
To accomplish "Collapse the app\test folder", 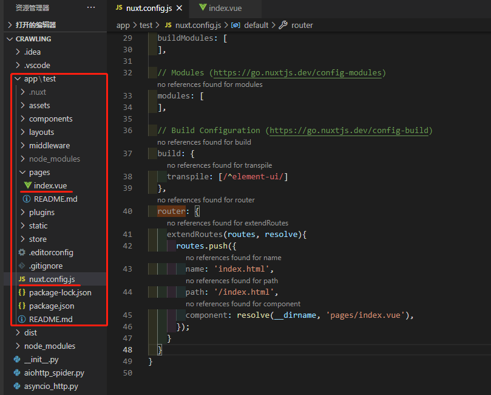I will pyautogui.click(x=40, y=79).
